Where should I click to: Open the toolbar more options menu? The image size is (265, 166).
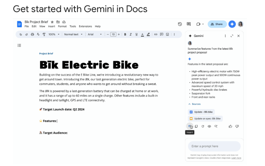click(x=174, y=34)
